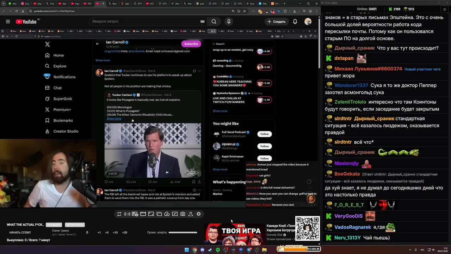The image size is (451, 254).
Task: Expand 'Show more' under You might like
Action: click(x=220, y=169)
